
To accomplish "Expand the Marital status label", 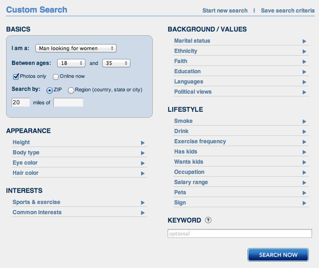I will (x=192, y=41).
